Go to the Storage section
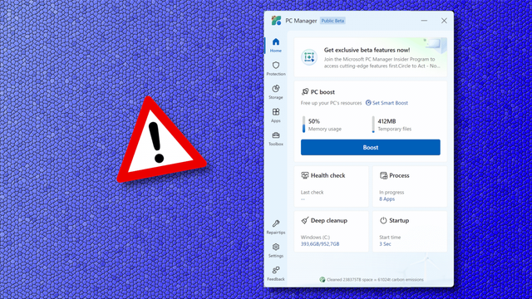The height and width of the screenshot is (299, 532). coord(275,92)
